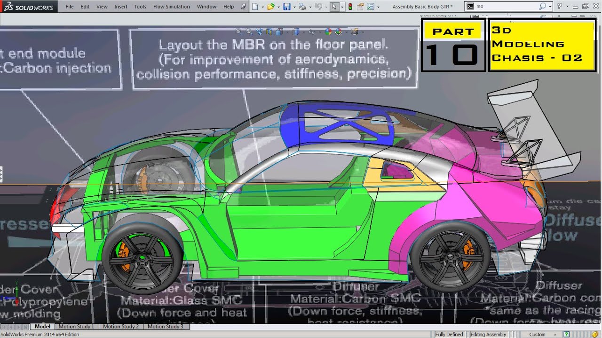602x338 pixels.
Task: Expand the Save dropdown arrow
Action: (294, 7)
